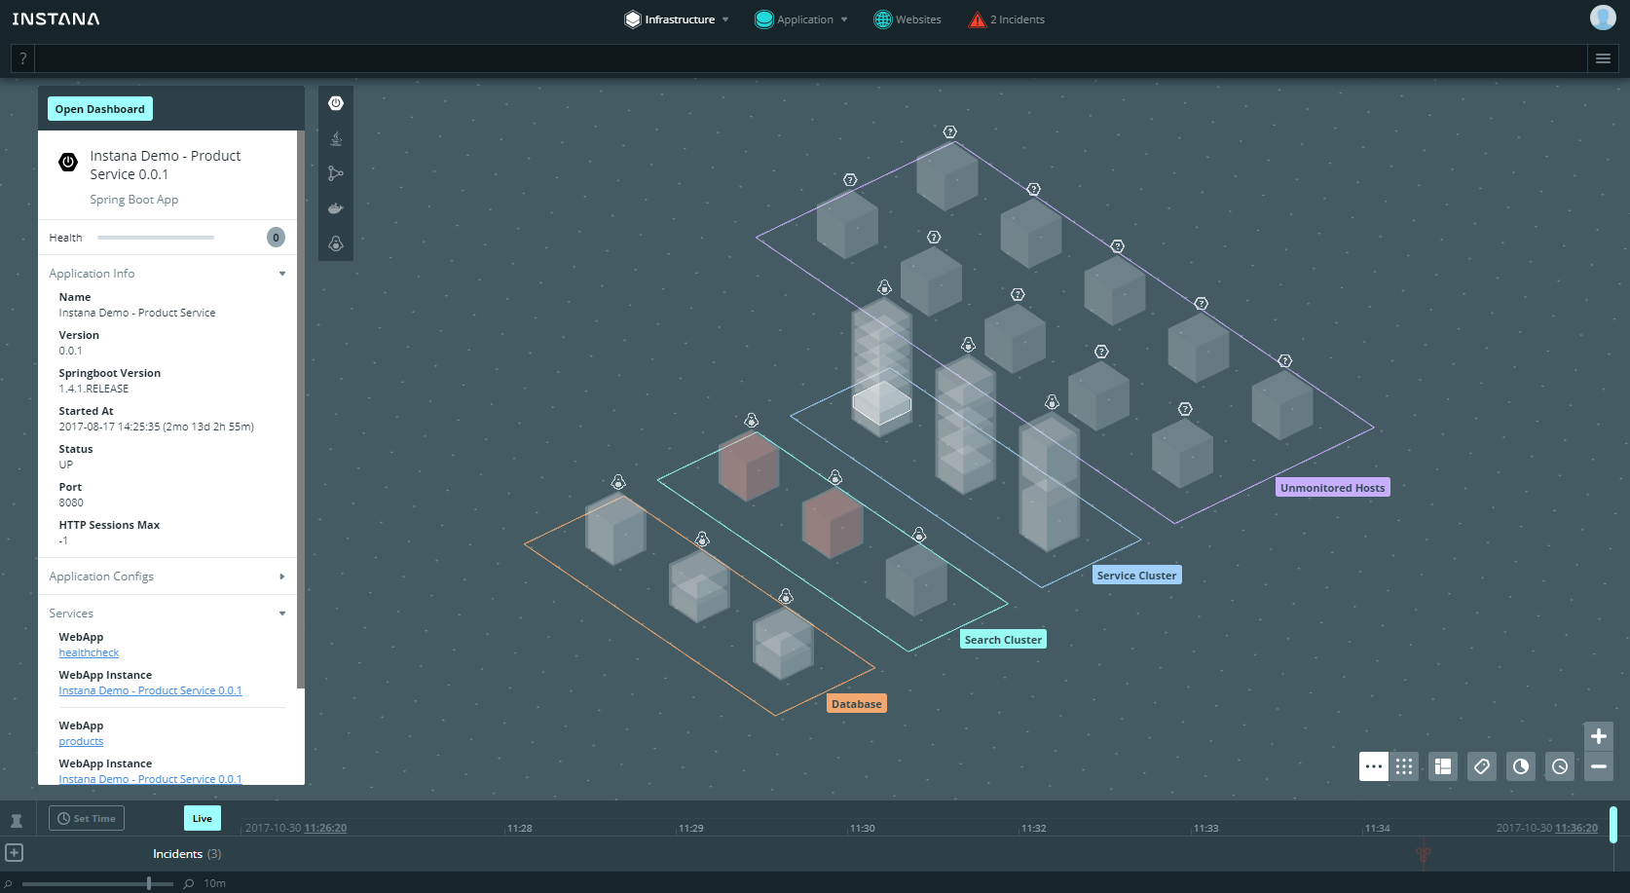Viewport: 1630px width, 893px height.
Task: Select the cluster nodes icon in breadcrumb bar
Action: [x=336, y=173]
